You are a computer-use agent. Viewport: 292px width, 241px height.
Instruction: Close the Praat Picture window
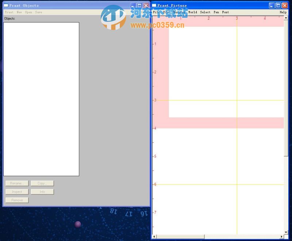pos(285,5)
